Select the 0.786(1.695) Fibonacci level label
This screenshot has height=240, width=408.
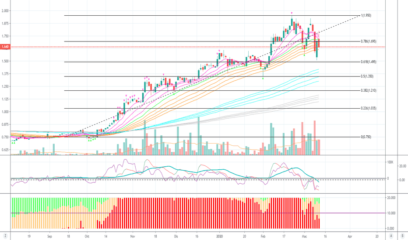(x=369, y=41)
